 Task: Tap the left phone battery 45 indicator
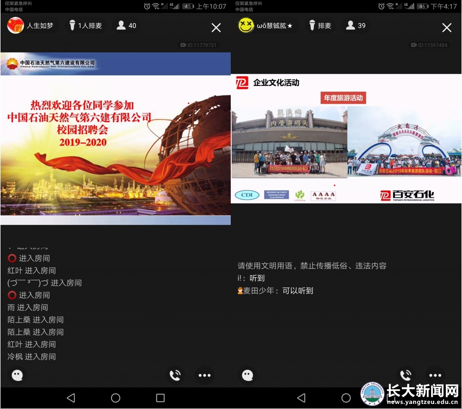(188, 6)
